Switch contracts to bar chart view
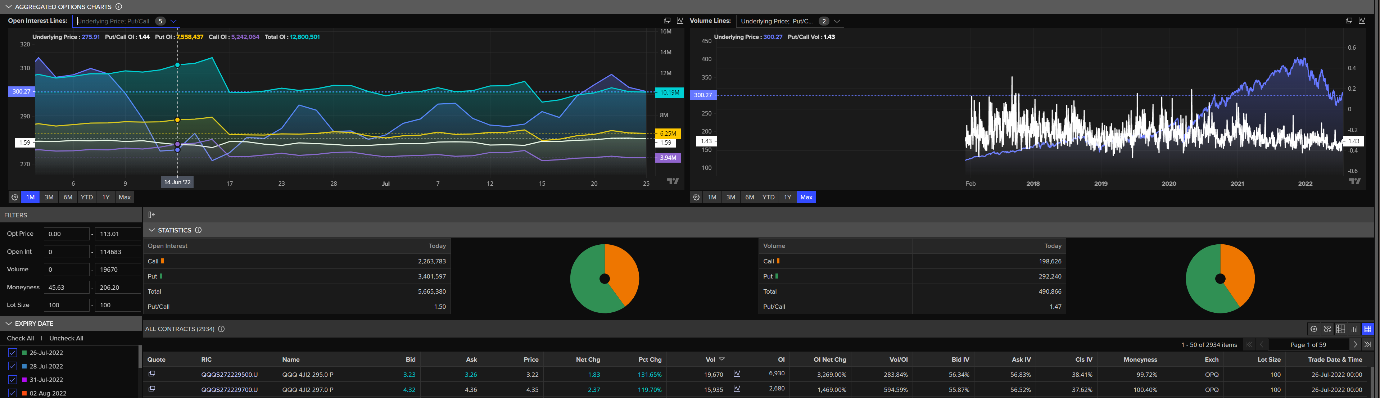The image size is (1380, 398). click(1354, 329)
